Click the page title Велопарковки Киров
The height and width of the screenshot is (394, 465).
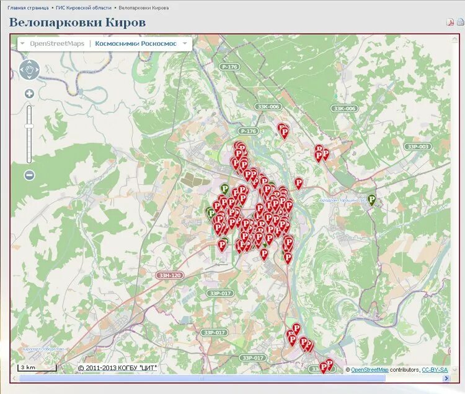77,22
